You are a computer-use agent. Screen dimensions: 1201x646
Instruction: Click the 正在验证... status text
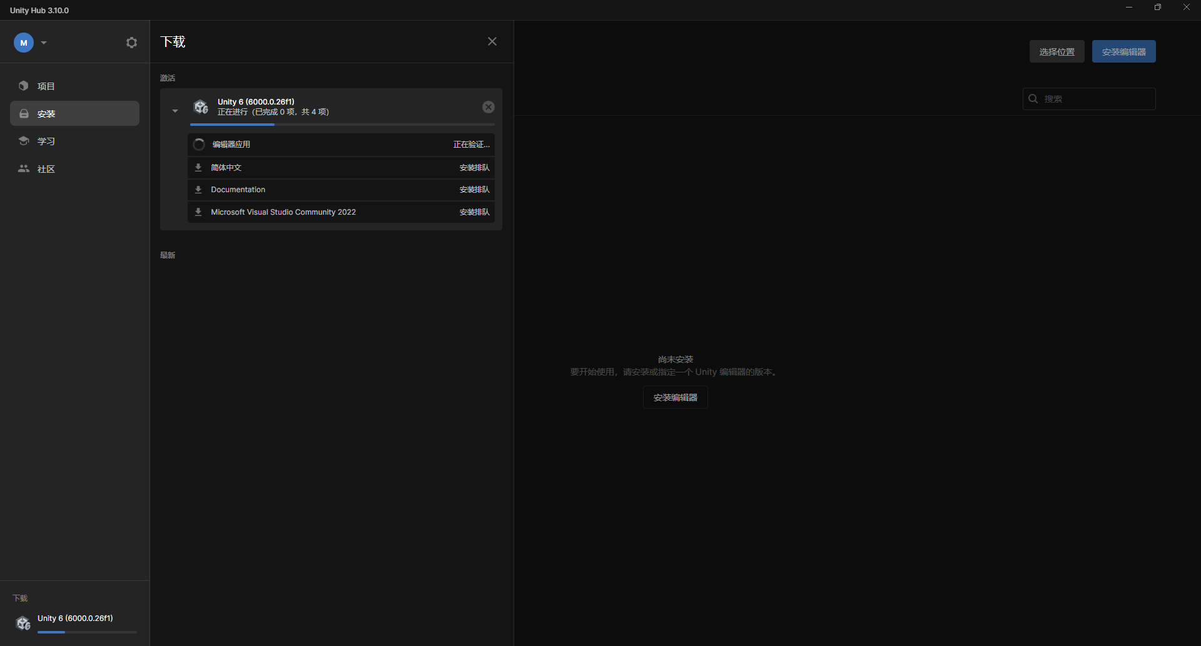472,145
